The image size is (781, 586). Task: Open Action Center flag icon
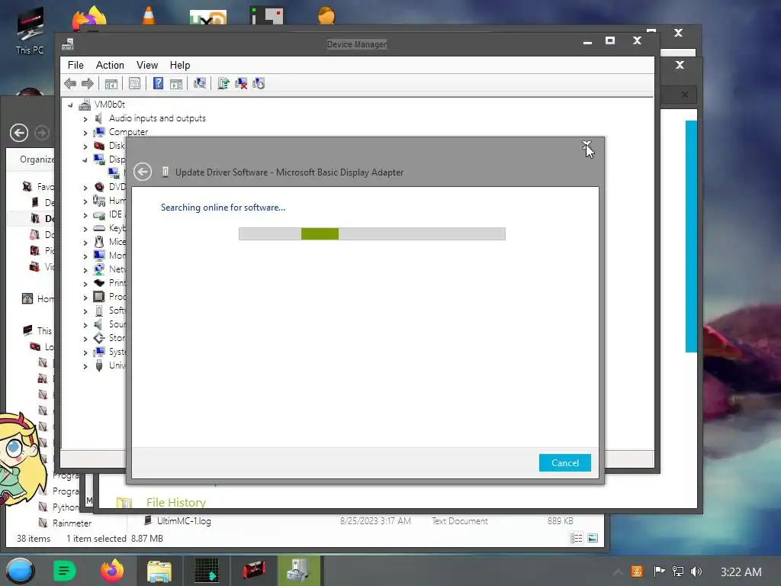coord(659,572)
